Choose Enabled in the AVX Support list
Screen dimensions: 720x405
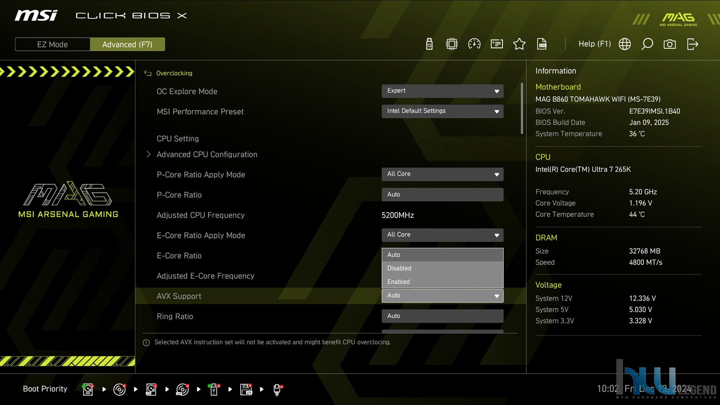[x=443, y=282]
